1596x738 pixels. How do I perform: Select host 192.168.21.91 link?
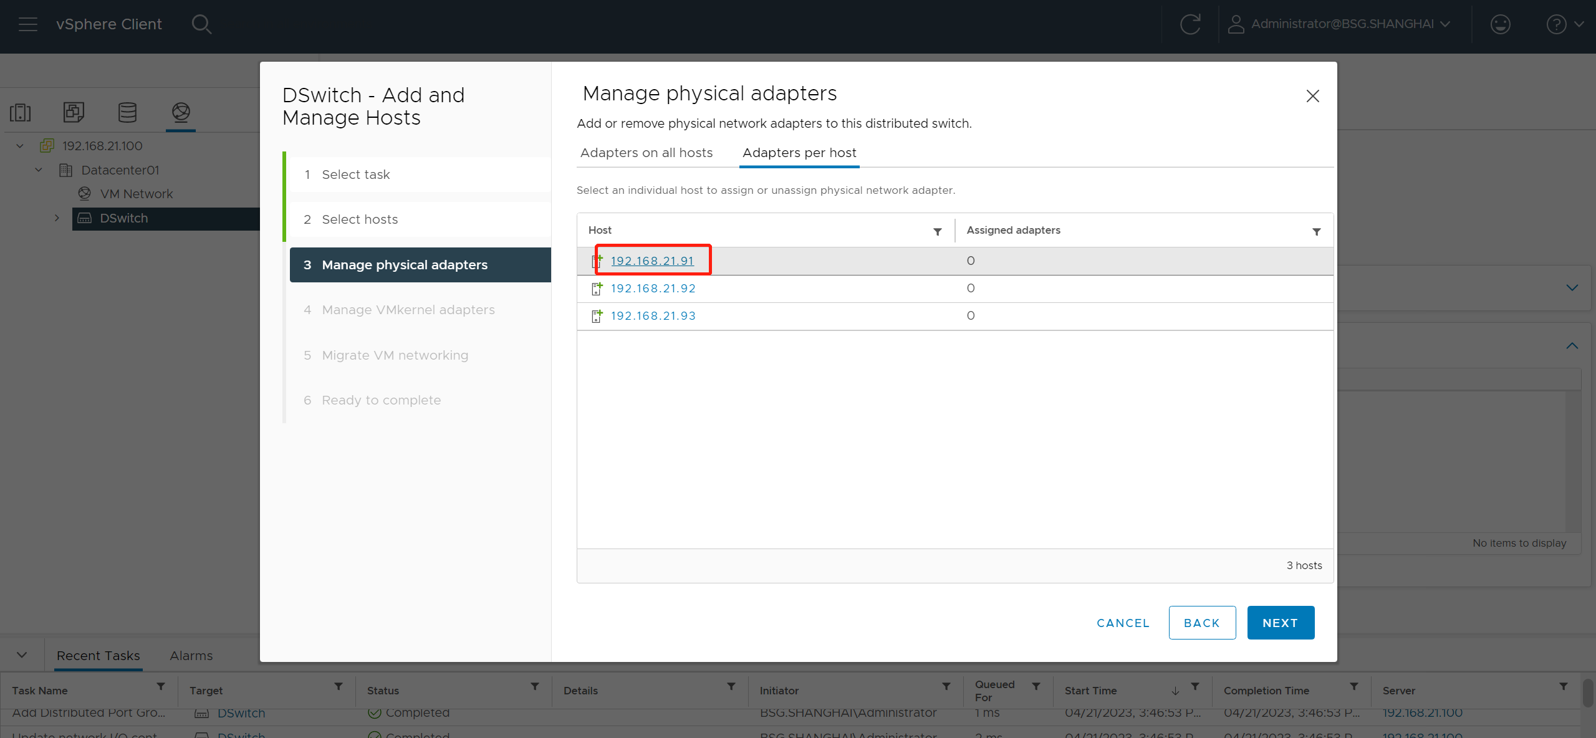coord(651,261)
